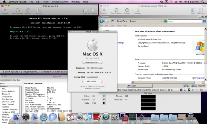Viewport: 207px width, 124px height.
Task: Expand the Control Panel breadcrumb arrow
Action: [129, 21]
